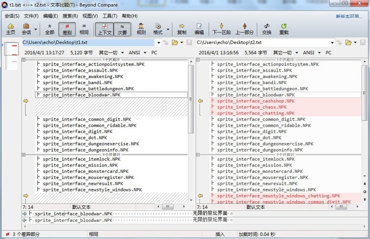Click the difference thumbnail overview map

tap(12, 56)
